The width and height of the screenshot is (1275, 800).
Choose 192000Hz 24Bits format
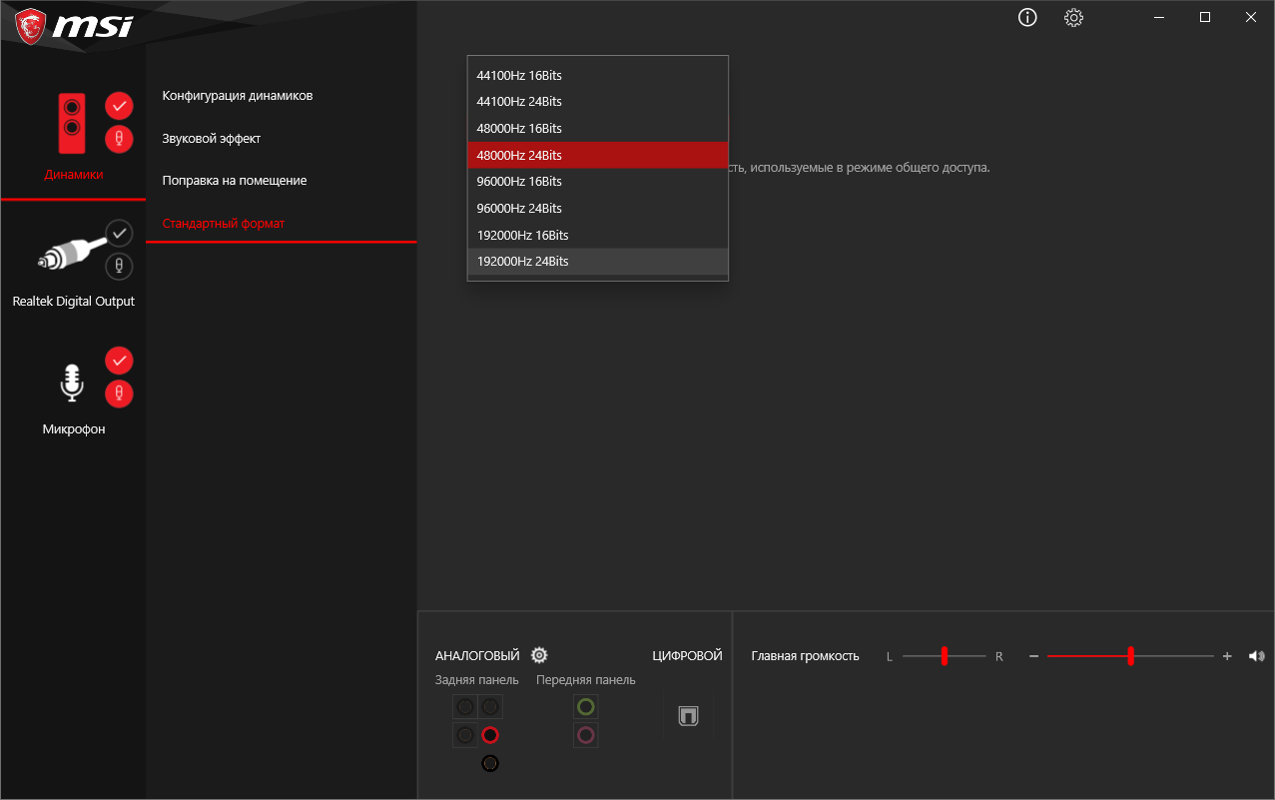[x=598, y=261]
